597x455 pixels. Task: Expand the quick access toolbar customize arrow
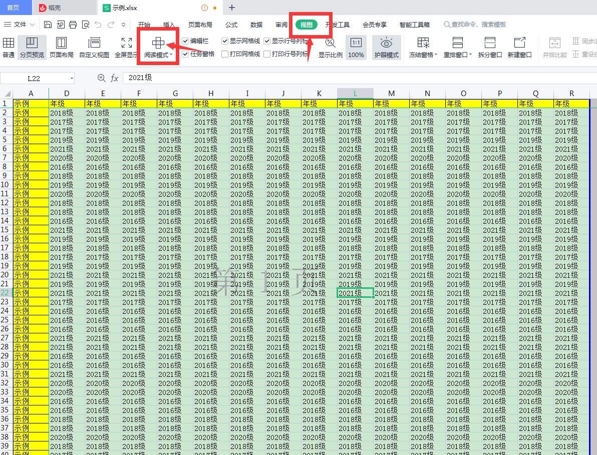[123, 25]
